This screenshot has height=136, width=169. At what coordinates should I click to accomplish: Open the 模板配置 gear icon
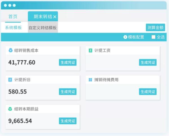tap(125, 37)
